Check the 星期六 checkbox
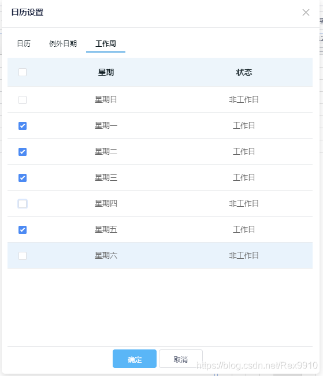This screenshot has height=376, width=323. pyautogui.click(x=23, y=256)
